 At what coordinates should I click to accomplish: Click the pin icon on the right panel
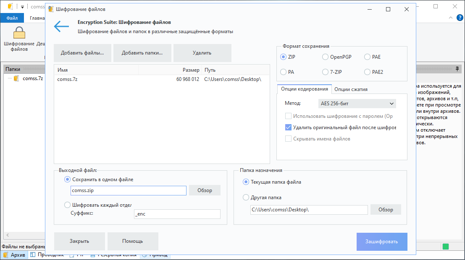point(457,69)
